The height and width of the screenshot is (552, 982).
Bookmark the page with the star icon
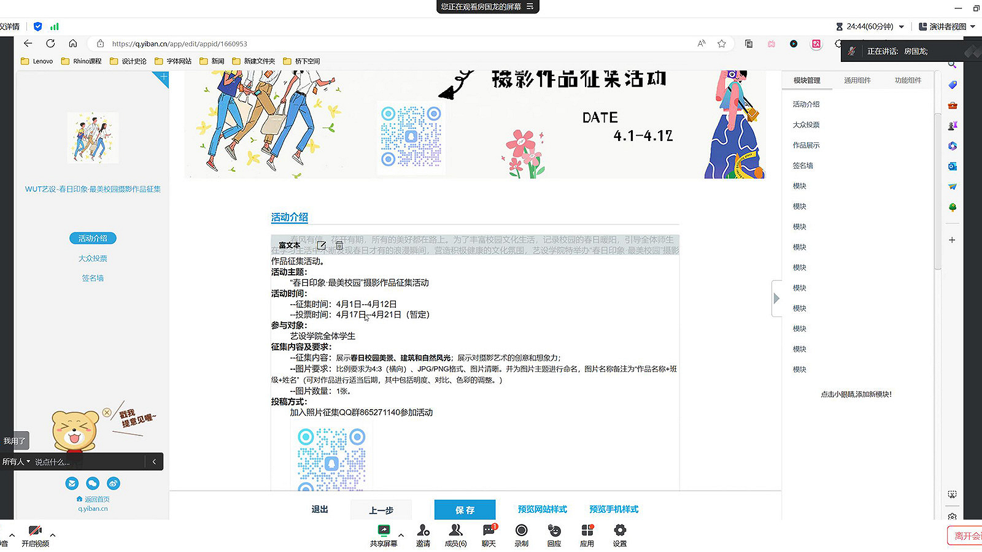722,44
